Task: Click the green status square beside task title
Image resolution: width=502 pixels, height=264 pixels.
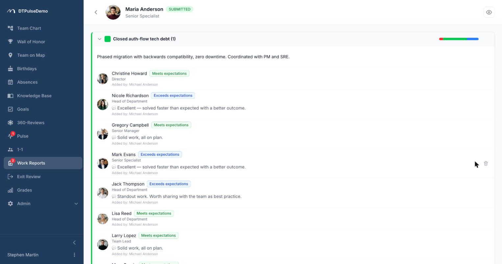Action: pyautogui.click(x=108, y=39)
